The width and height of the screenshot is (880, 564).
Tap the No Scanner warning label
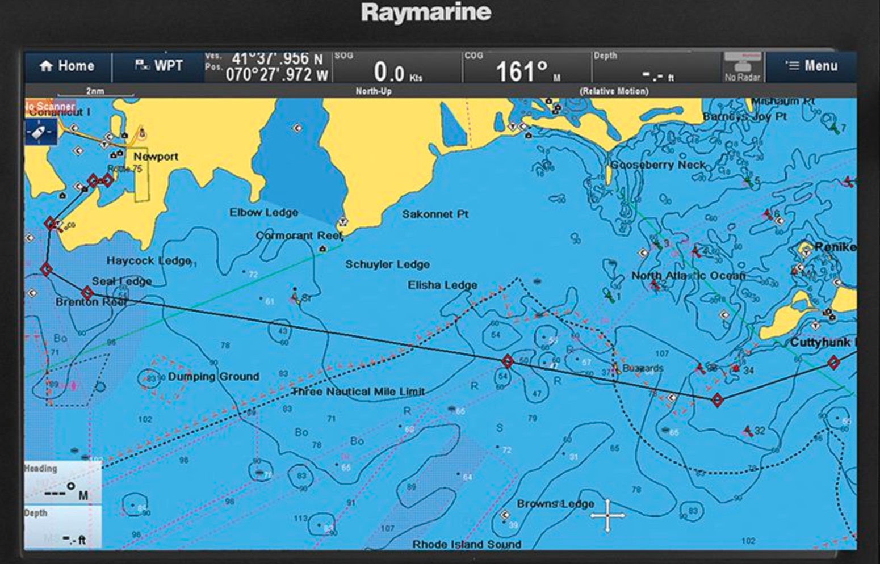tap(50, 106)
